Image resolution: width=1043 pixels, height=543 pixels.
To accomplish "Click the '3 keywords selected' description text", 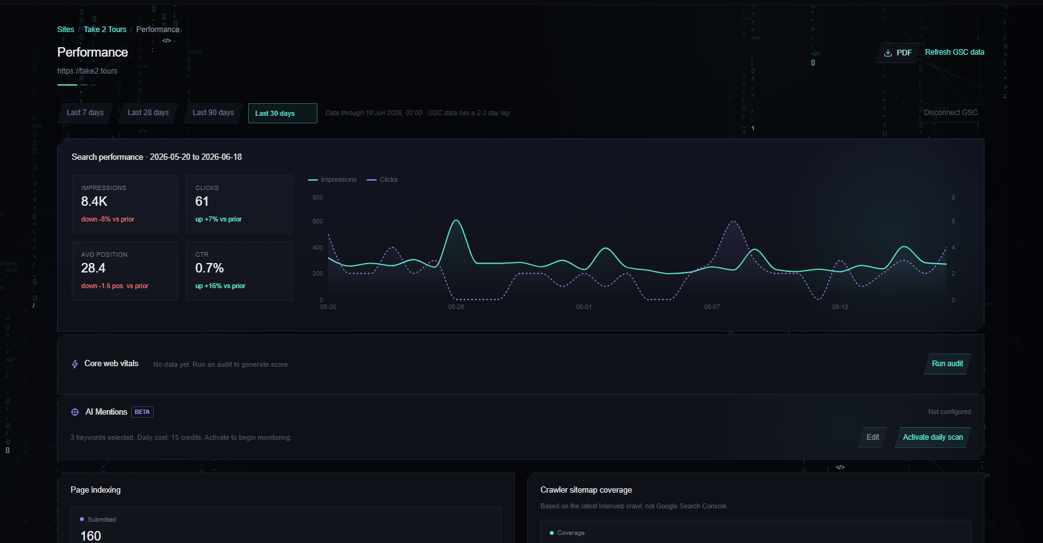I will [181, 438].
